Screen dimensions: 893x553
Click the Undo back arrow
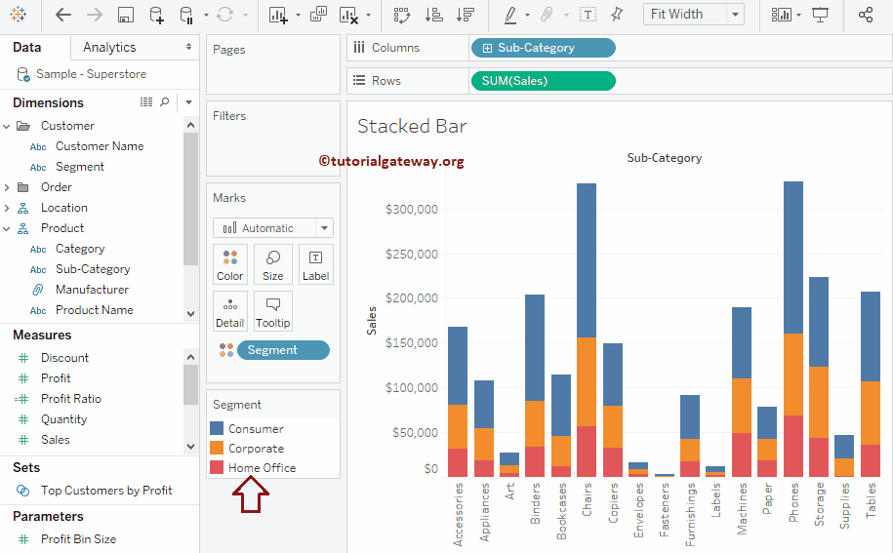[63, 15]
